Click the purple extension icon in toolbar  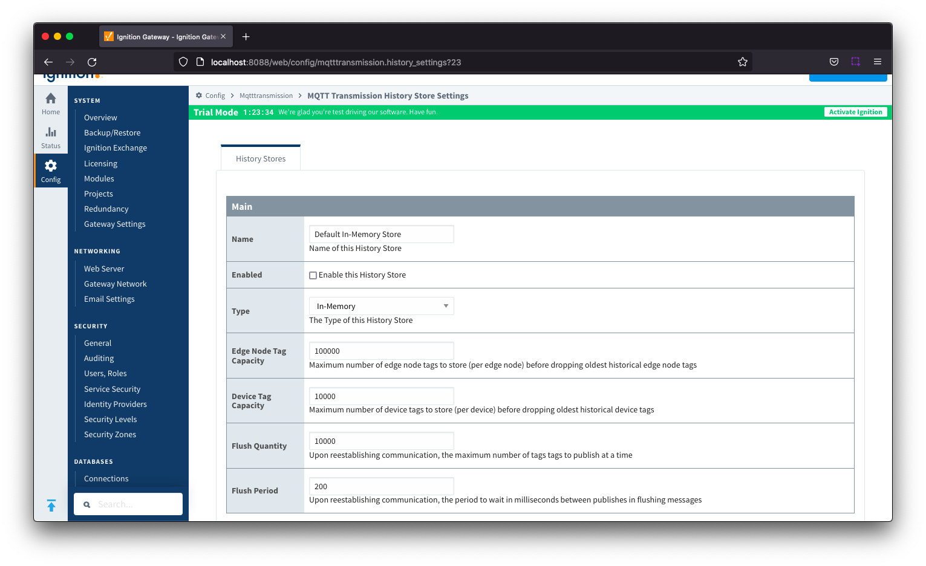[x=856, y=62]
